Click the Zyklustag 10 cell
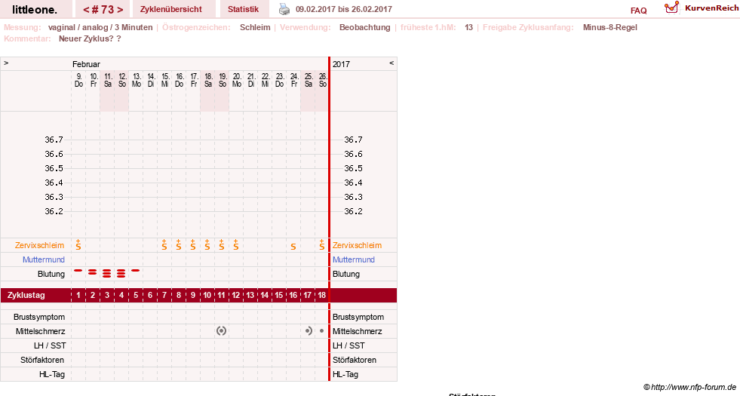Image resolution: width=740 pixels, height=396 pixels. point(207,295)
